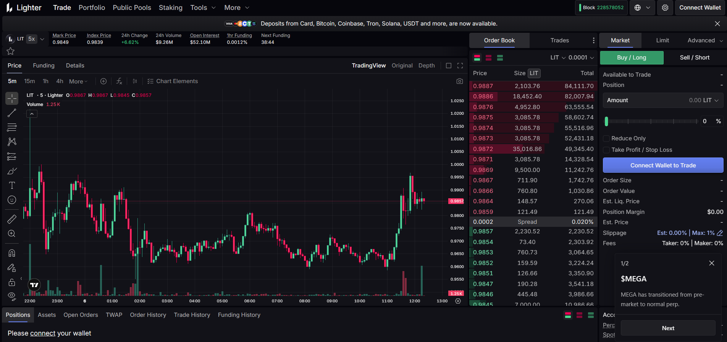Enable Take Profit / Stop Loss checkbox
The image size is (727, 342).
tap(606, 150)
